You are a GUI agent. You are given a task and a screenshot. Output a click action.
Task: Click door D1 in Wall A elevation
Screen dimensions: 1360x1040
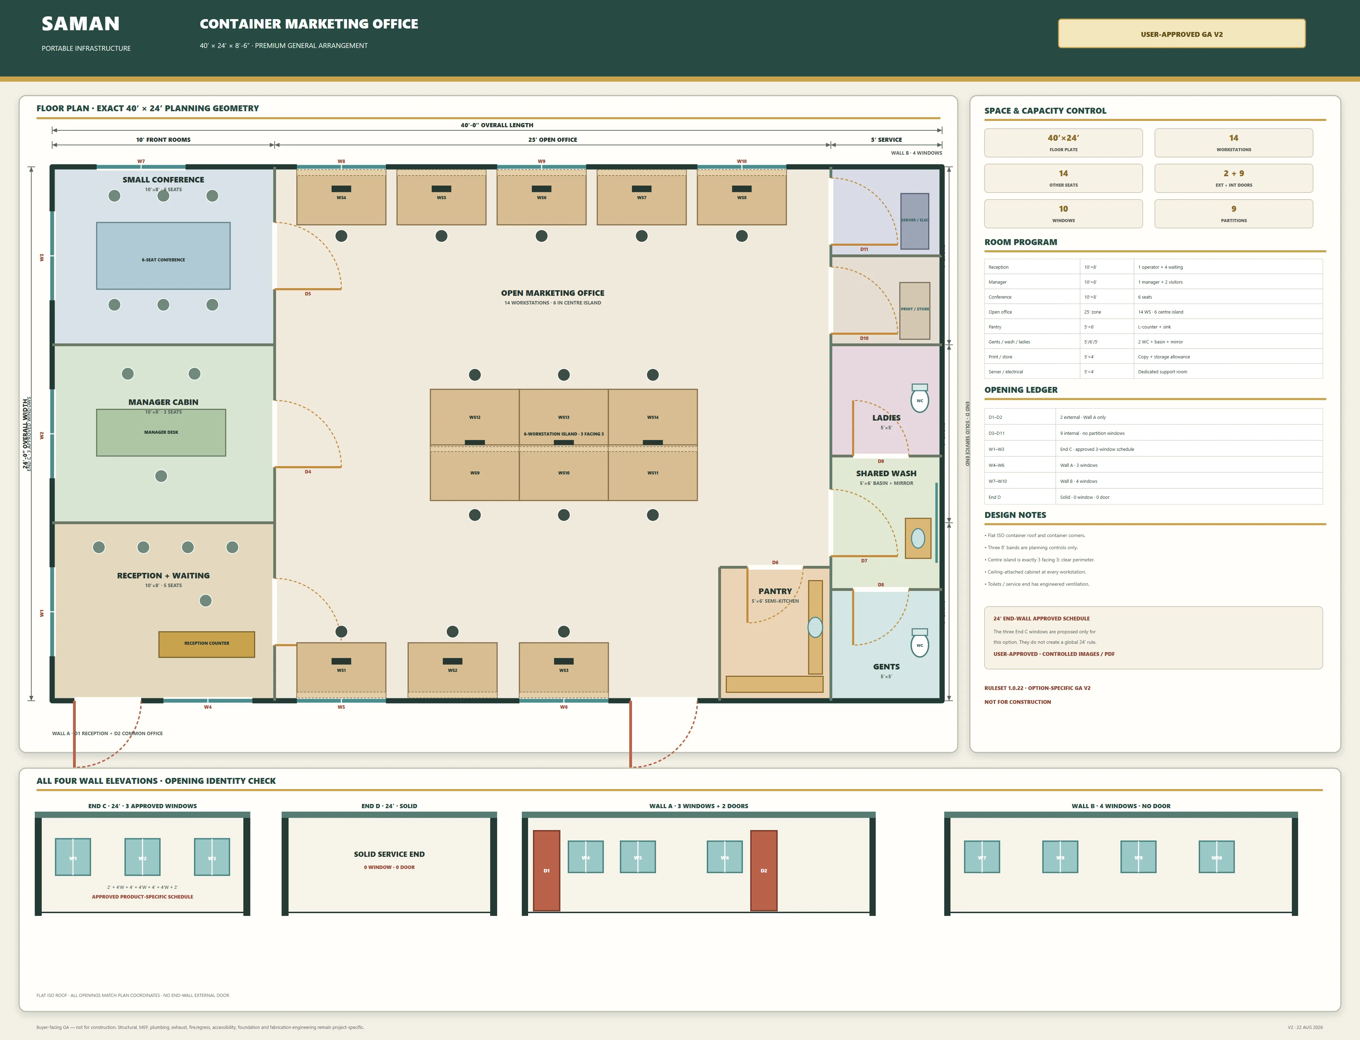tap(547, 870)
